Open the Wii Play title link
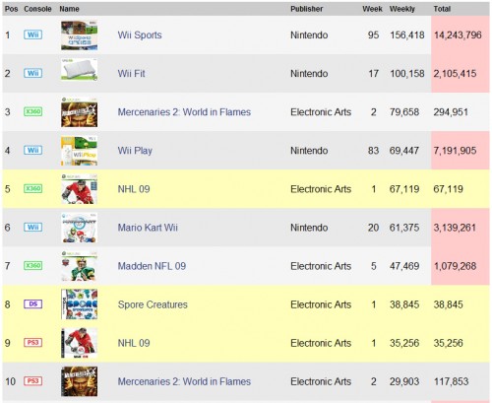This screenshot has height=403, width=492. [135, 151]
